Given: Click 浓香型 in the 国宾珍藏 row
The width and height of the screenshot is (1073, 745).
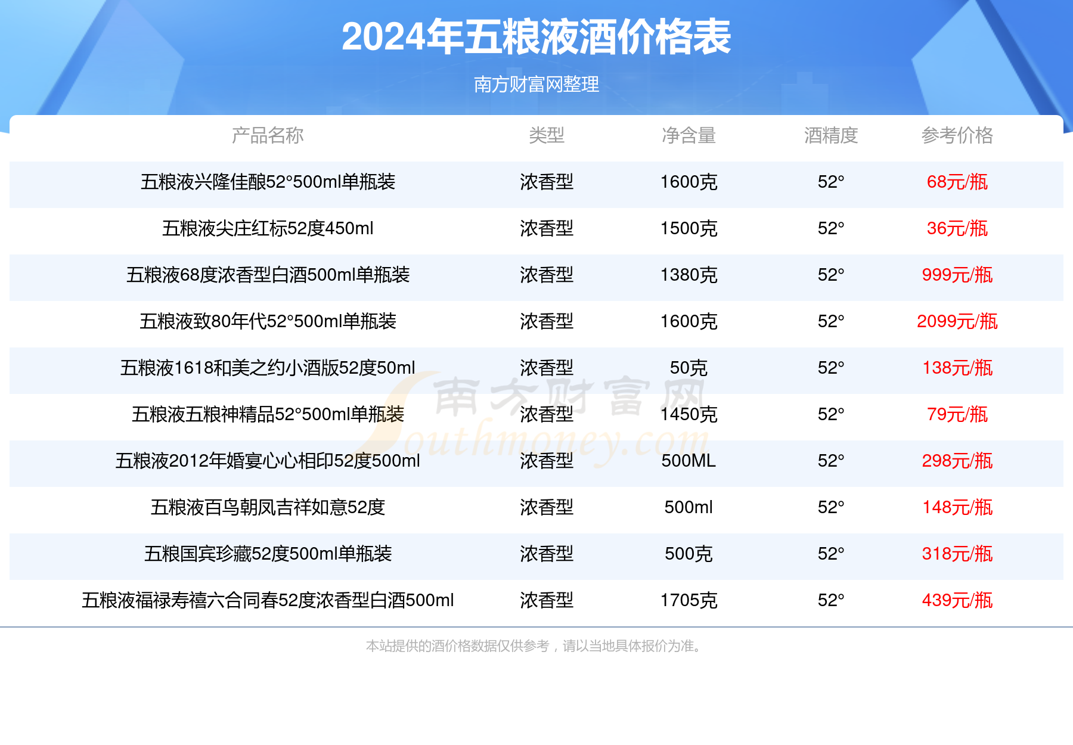Looking at the screenshot, I should 547,554.
